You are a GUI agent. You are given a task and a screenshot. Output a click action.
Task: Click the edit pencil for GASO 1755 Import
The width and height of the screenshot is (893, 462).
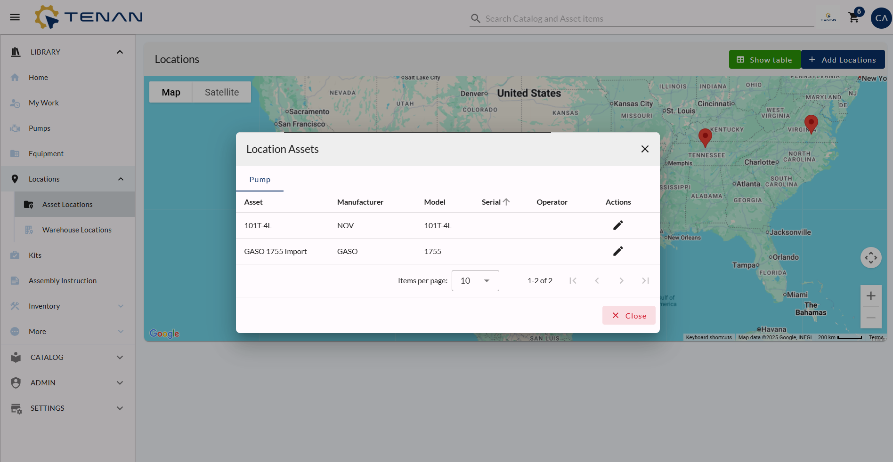click(x=618, y=251)
